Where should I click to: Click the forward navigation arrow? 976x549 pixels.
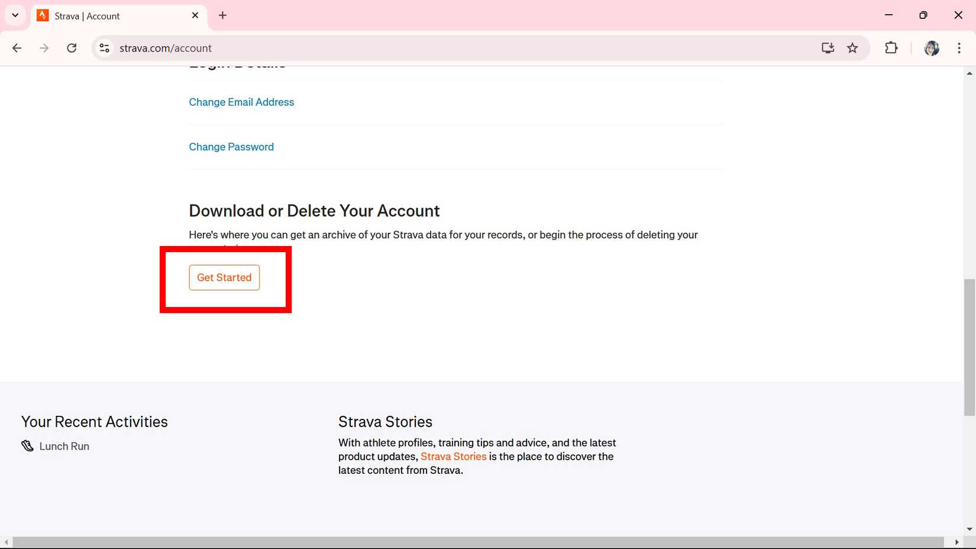click(44, 48)
